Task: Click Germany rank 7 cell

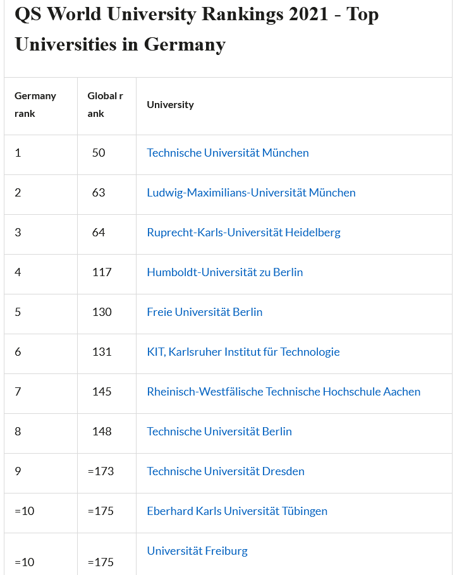Action: 18,392
